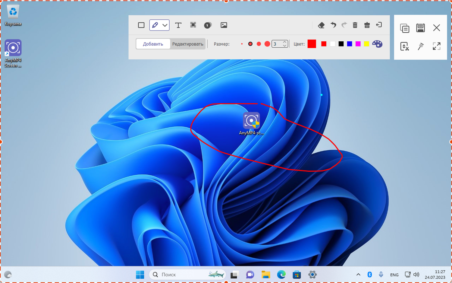Open the Windows Start menu
The image size is (452, 283).
tap(140, 275)
